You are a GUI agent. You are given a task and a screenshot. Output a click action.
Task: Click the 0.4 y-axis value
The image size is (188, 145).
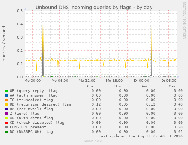pos(20,24)
